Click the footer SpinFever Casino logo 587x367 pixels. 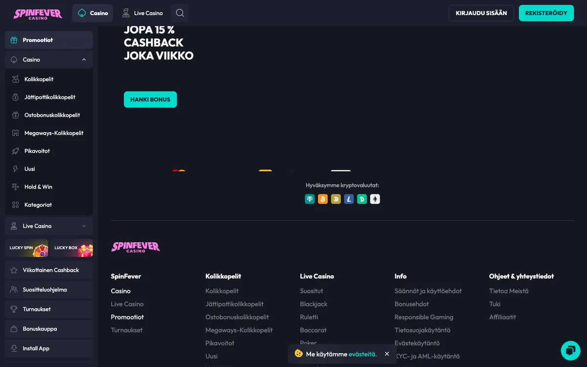point(135,247)
